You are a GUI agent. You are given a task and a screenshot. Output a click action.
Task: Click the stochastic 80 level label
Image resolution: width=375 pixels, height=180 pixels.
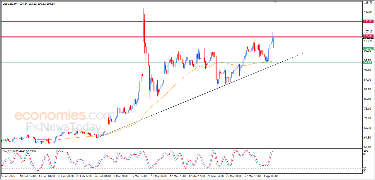click(365, 154)
